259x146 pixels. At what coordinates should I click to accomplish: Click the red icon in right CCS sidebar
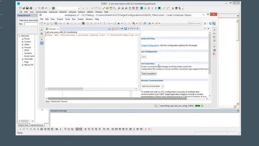point(214,54)
